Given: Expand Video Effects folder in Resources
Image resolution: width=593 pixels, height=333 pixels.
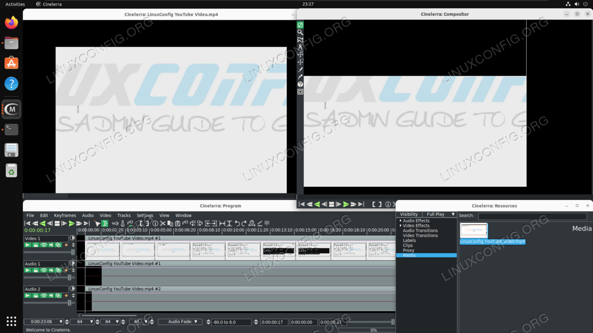Looking at the screenshot, I should [401, 225].
